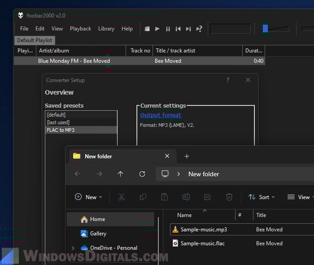
Task: Click the random playback icon
Action: coord(199,29)
